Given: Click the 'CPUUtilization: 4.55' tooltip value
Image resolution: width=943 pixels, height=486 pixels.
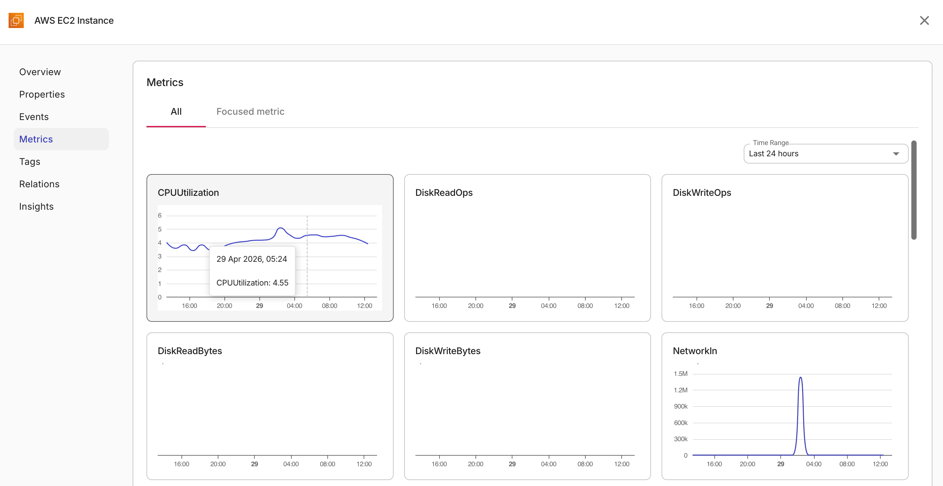Looking at the screenshot, I should 252,283.
